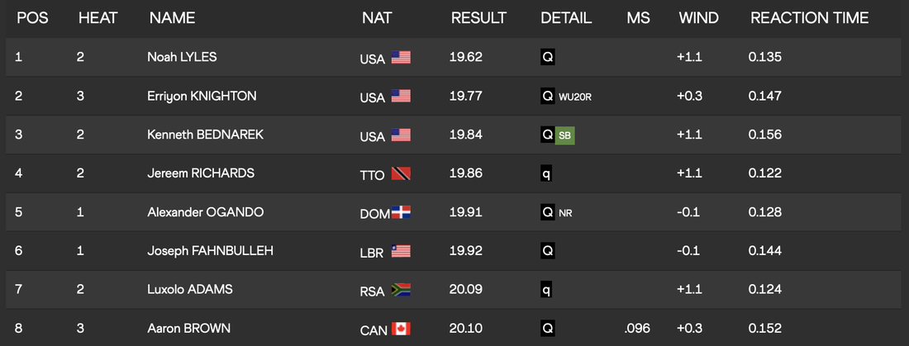The image size is (909, 346).
Task: Click the small q badge for Luxolo Adams
Action: [546, 290]
